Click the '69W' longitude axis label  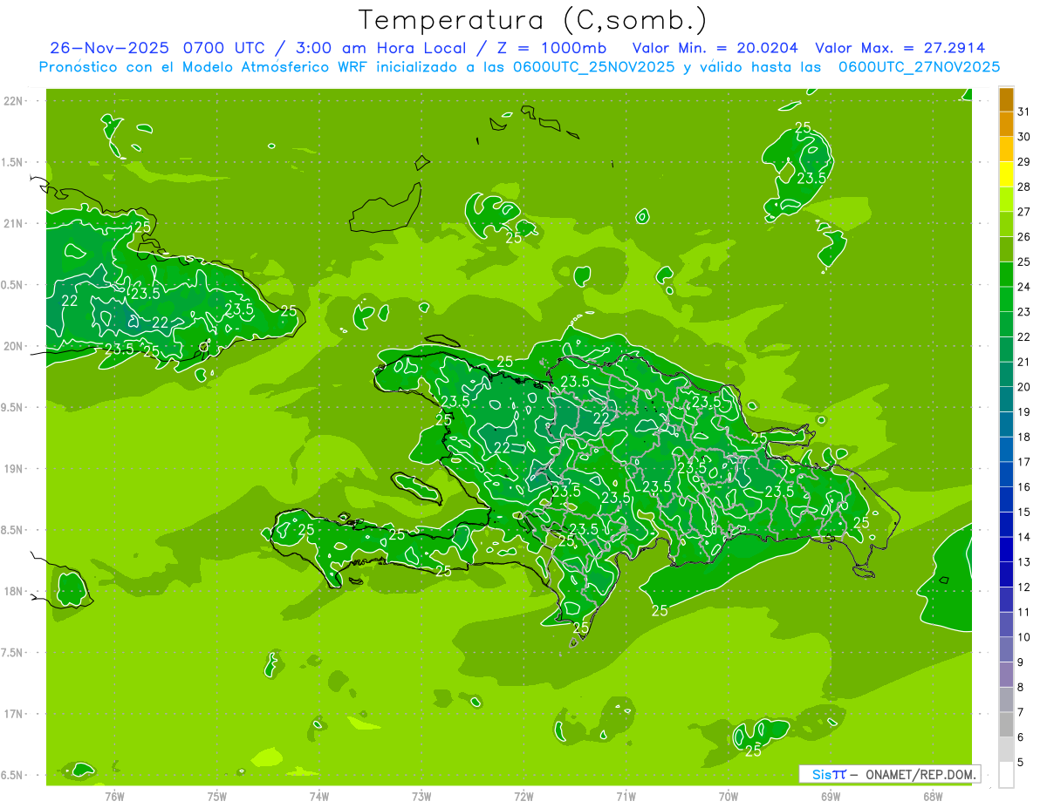pos(831,797)
